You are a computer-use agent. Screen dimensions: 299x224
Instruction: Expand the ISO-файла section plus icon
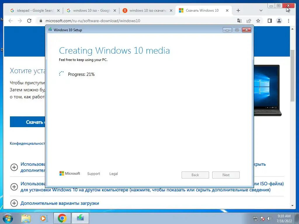point(14,187)
